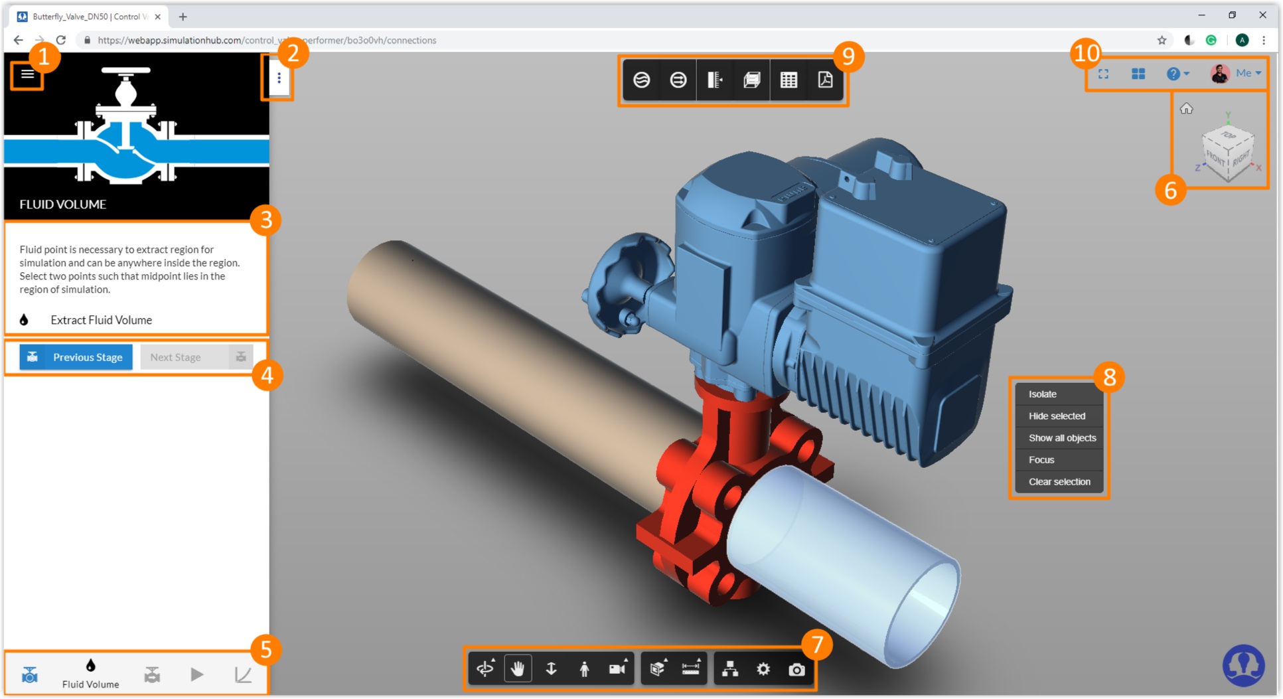Toggle the streamlines display icon

point(642,80)
